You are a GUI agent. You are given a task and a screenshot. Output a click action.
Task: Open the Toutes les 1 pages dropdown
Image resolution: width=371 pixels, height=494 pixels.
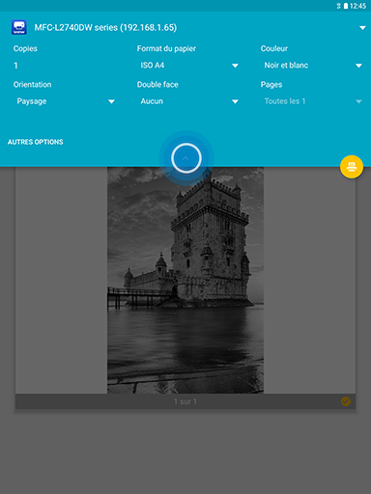[313, 101]
